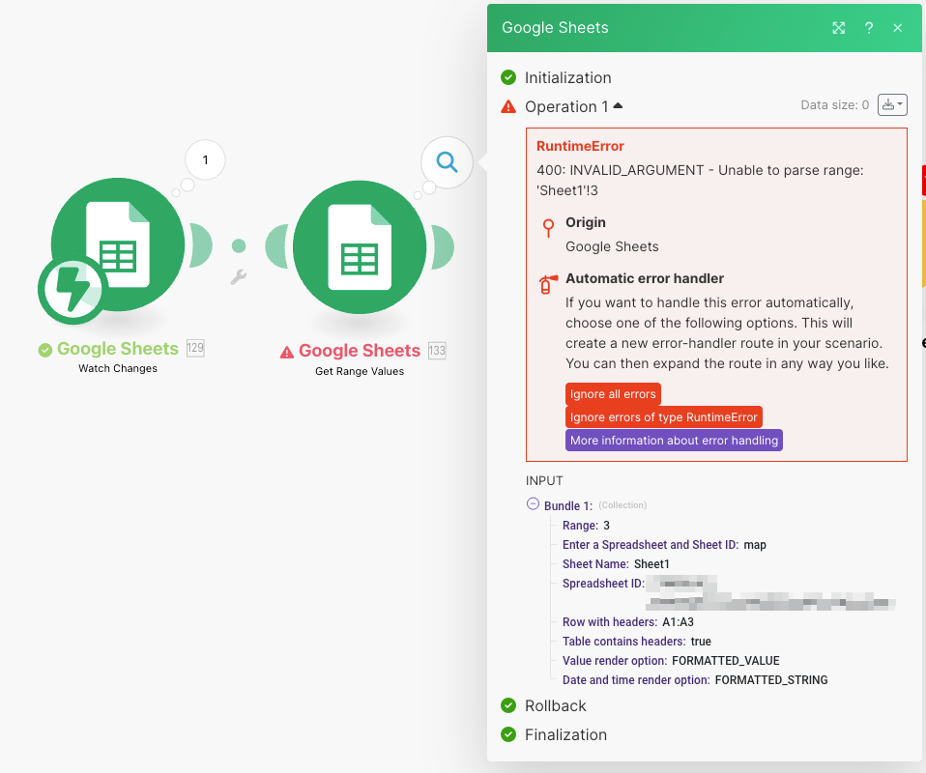Expand the Rollback section
Image resolution: width=926 pixels, height=773 pixels.
(556, 705)
